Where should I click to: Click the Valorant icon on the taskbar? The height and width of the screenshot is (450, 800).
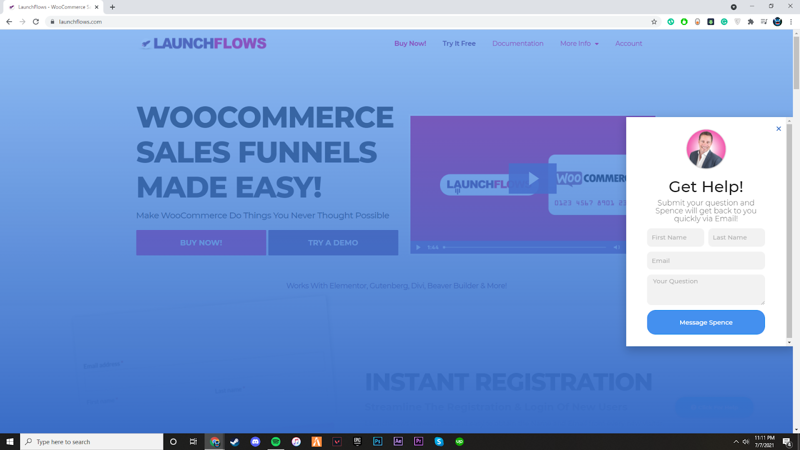[337, 441]
